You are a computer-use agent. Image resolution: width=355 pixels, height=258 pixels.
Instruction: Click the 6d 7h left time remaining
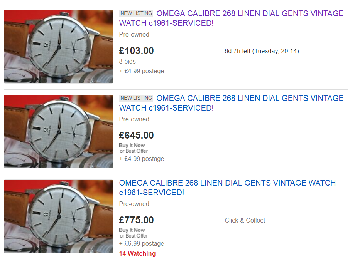pos(262,51)
